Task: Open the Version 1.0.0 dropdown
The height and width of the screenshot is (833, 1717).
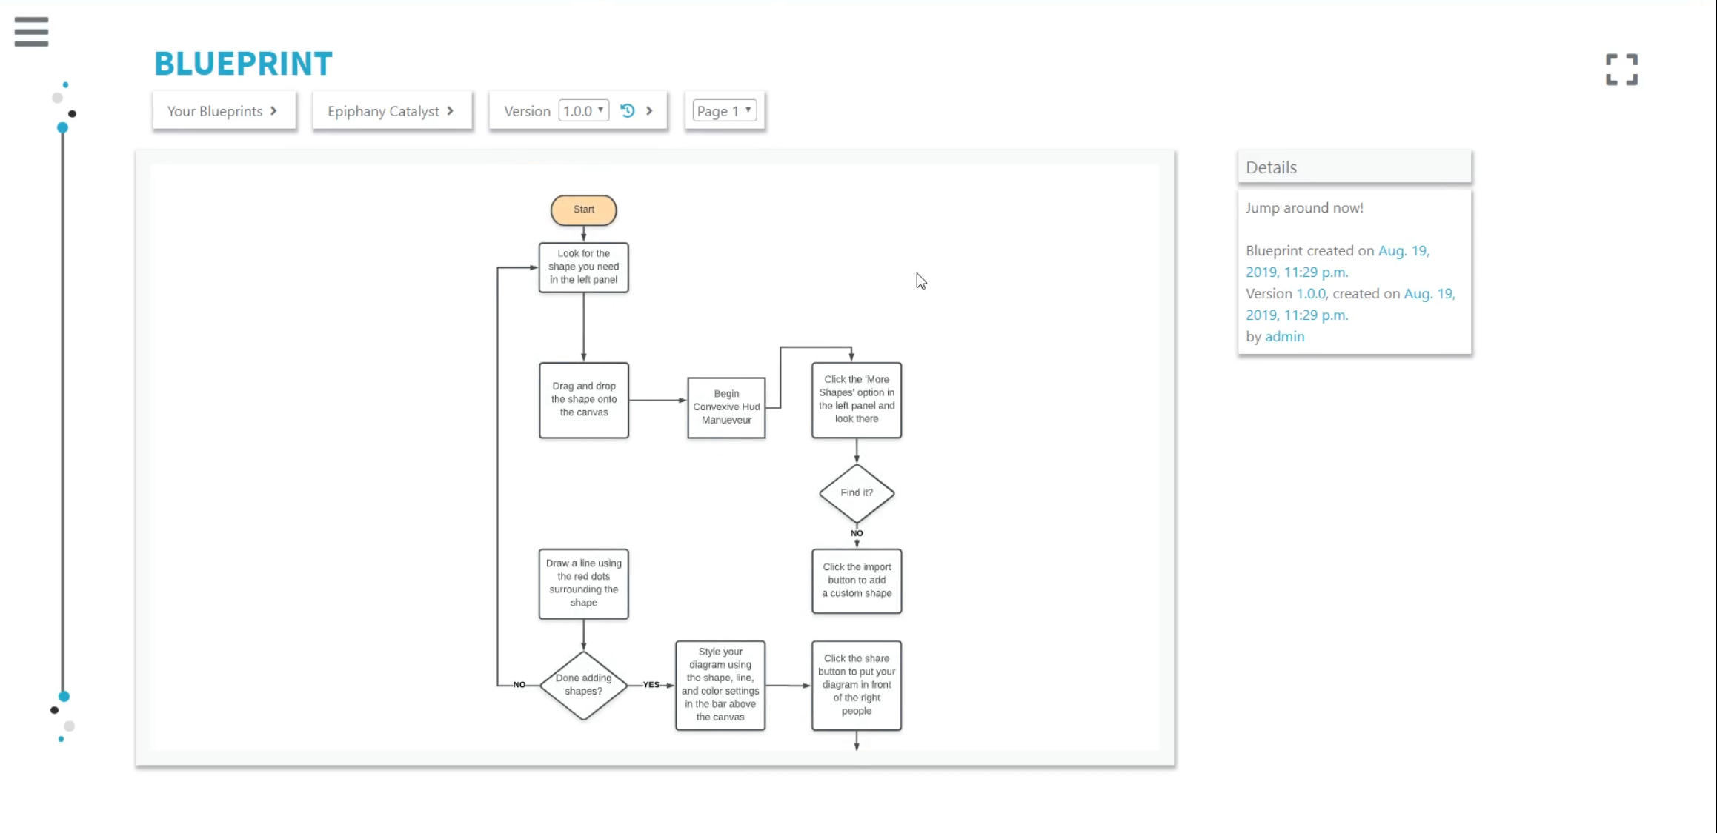Action: point(584,110)
